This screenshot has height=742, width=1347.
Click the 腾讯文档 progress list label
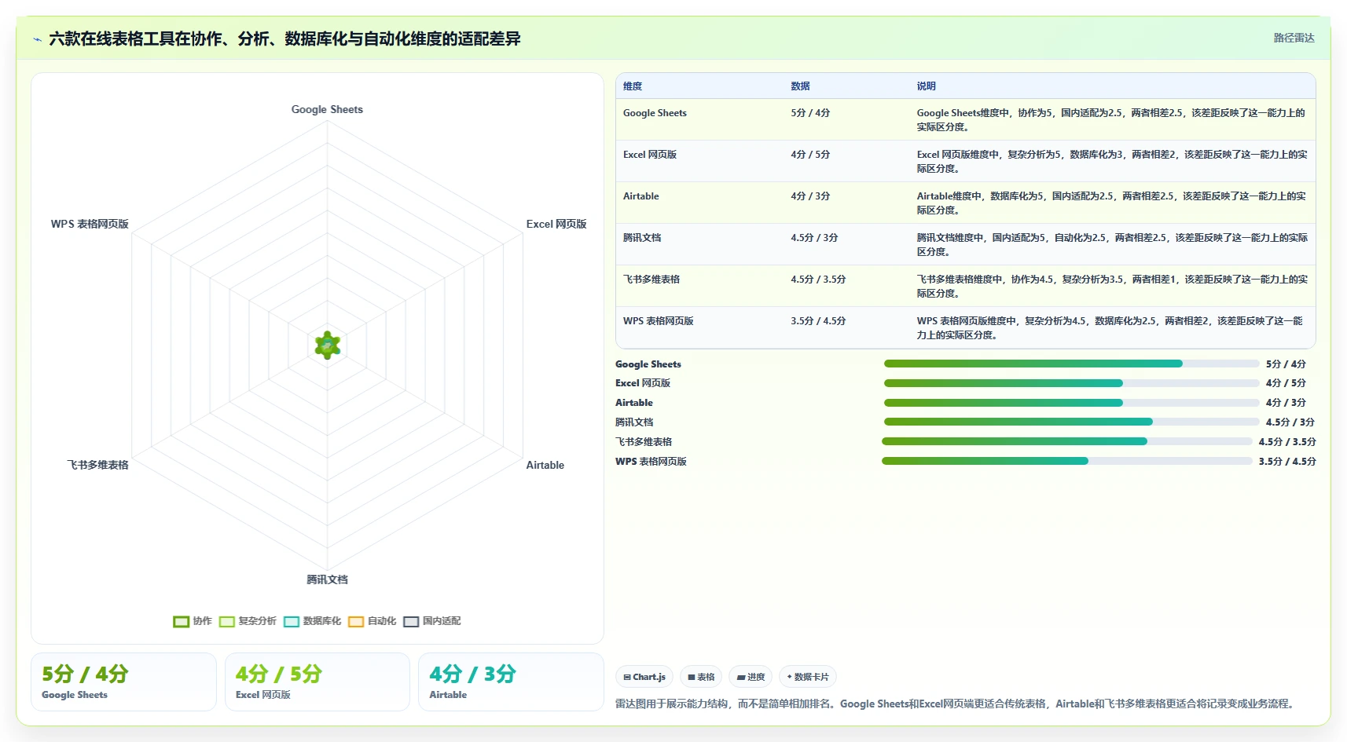634,422
